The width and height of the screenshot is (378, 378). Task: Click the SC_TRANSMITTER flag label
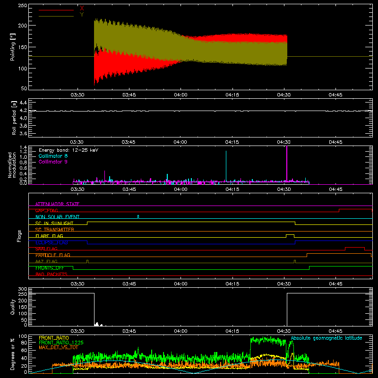click(55, 229)
